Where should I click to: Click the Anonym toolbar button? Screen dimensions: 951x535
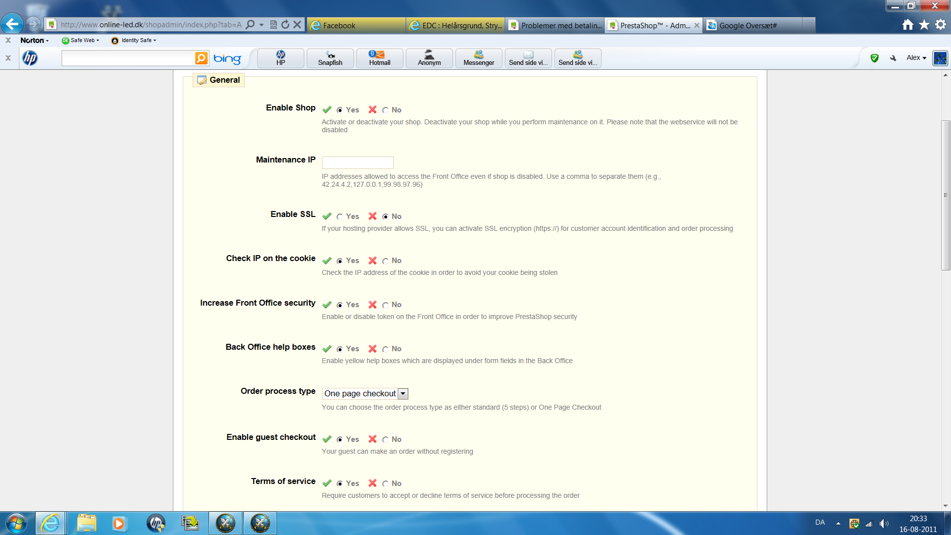coord(429,58)
